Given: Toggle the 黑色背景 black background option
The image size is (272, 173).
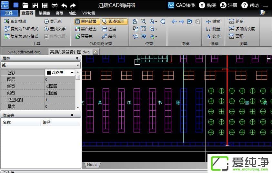Looking at the screenshot, I should 87,22.
